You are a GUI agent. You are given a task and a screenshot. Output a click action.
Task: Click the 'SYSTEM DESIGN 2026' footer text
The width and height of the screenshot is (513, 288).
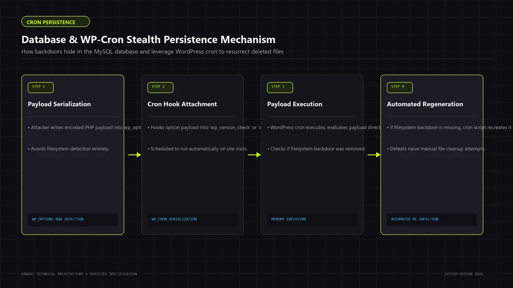[x=464, y=274]
